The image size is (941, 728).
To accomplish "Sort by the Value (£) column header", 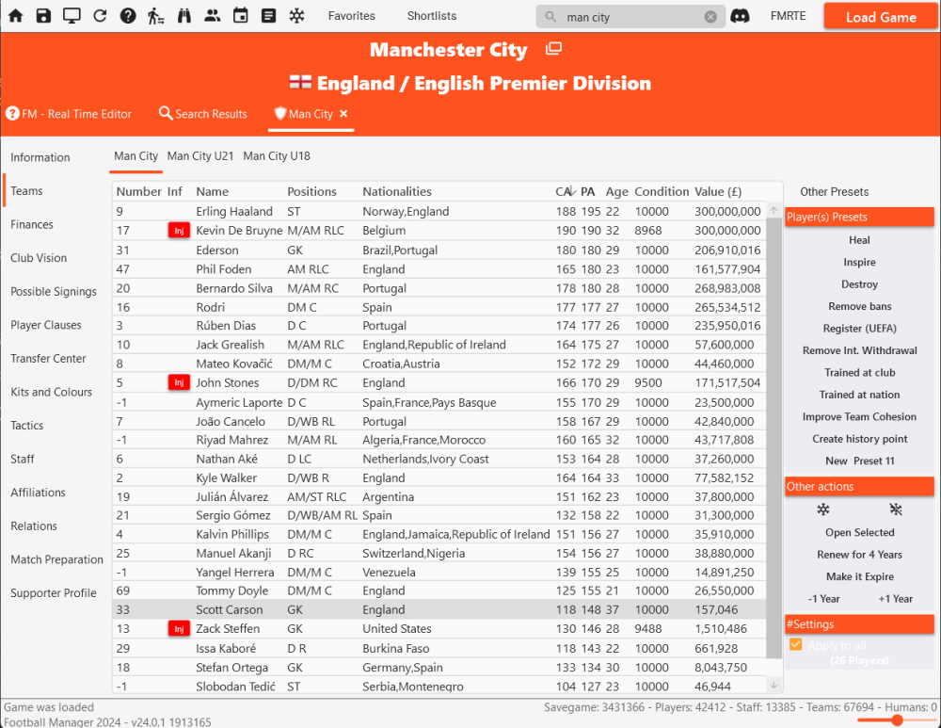I will 718,191.
